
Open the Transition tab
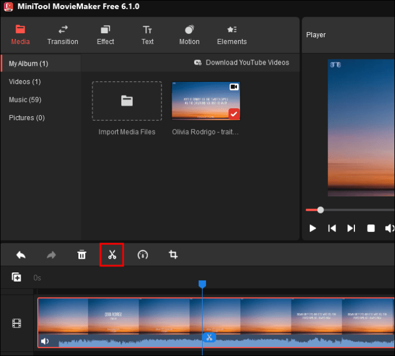(63, 35)
